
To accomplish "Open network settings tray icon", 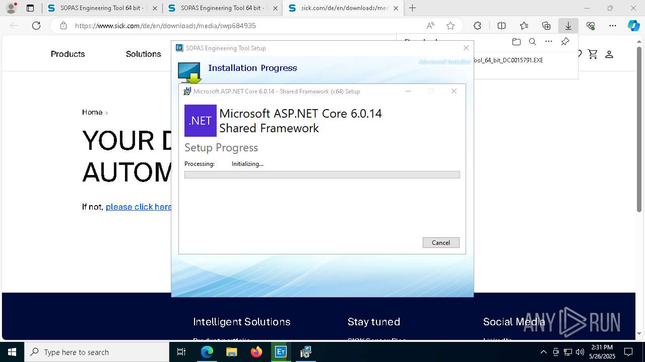I will [x=568, y=352].
